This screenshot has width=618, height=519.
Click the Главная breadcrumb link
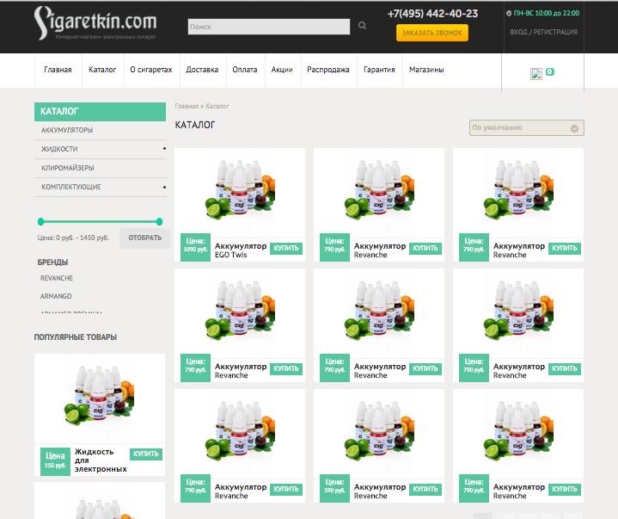187,106
